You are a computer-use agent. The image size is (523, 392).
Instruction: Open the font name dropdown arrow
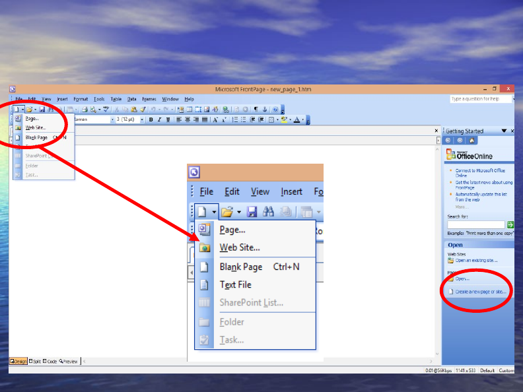coord(112,119)
